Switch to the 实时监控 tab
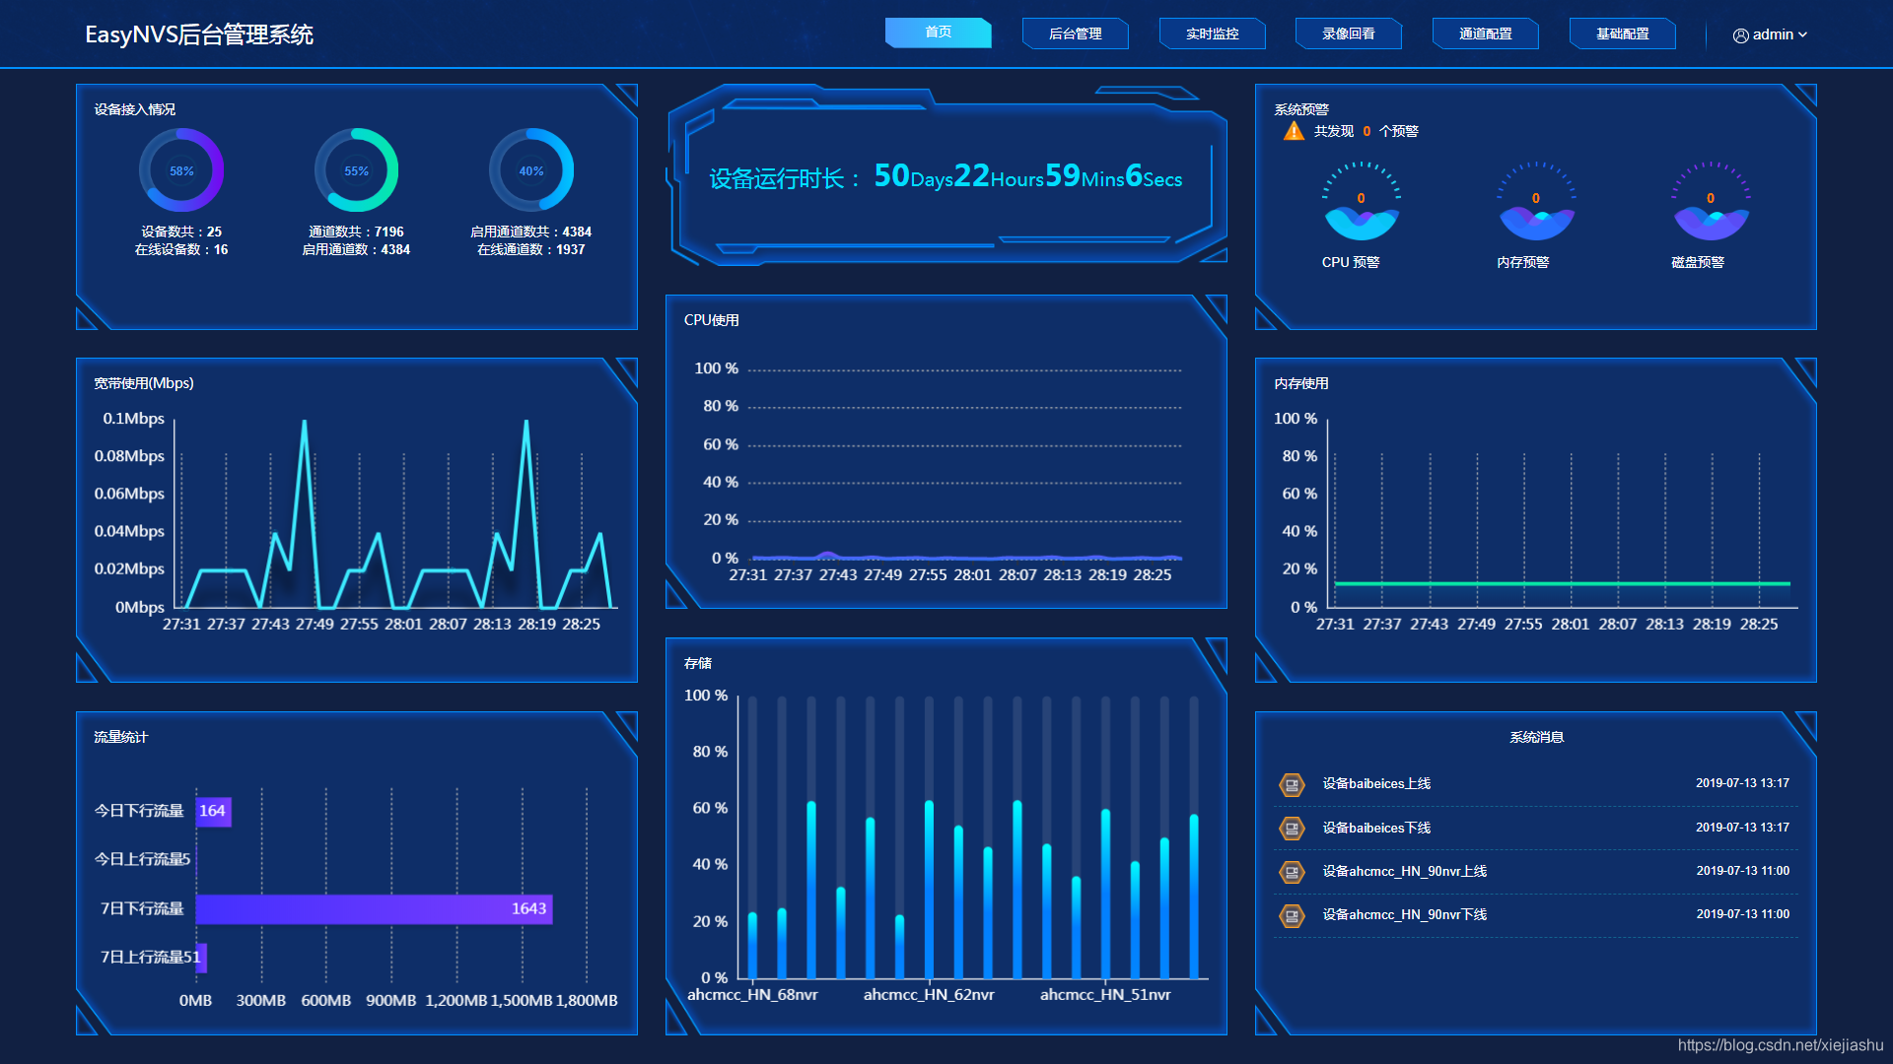Viewport: 1893px width, 1064px height. 1212,33
